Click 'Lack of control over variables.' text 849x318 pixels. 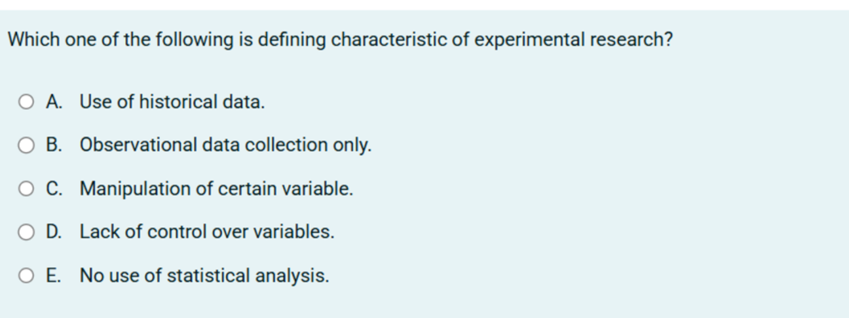pos(207,232)
